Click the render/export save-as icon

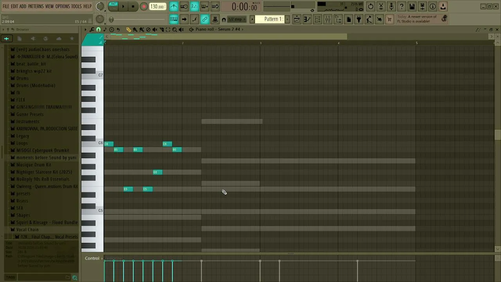[x=422, y=6]
